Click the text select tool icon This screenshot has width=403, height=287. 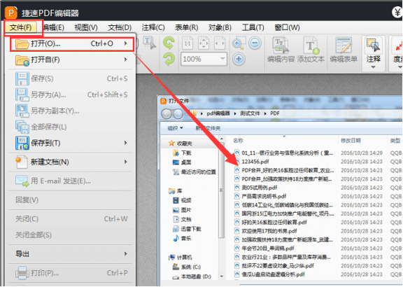pos(149,43)
